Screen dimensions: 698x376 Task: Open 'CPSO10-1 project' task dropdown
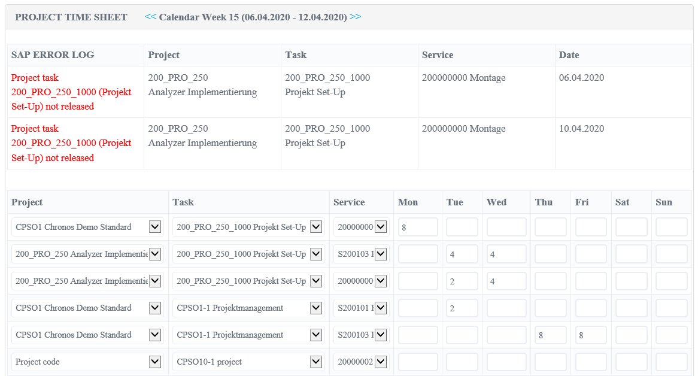pyautogui.click(x=316, y=362)
